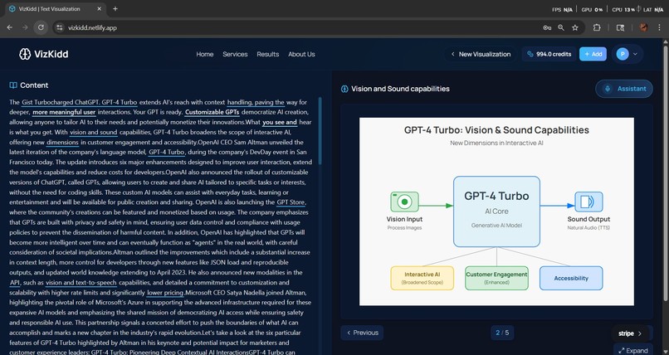Open the About Us menu item
Image resolution: width=669 pixels, height=355 pixels.
click(x=301, y=54)
